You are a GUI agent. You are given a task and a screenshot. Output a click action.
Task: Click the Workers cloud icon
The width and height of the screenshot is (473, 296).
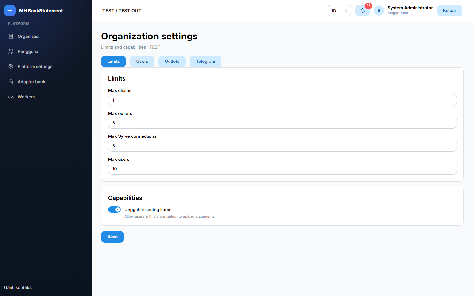[11, 97]
